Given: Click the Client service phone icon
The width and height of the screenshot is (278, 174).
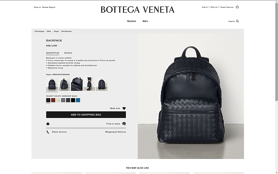Looking at the screenshot, I should (x=48, y=132).
